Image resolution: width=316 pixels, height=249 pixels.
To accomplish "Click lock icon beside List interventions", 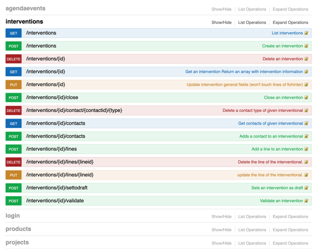I will [306, 33].
